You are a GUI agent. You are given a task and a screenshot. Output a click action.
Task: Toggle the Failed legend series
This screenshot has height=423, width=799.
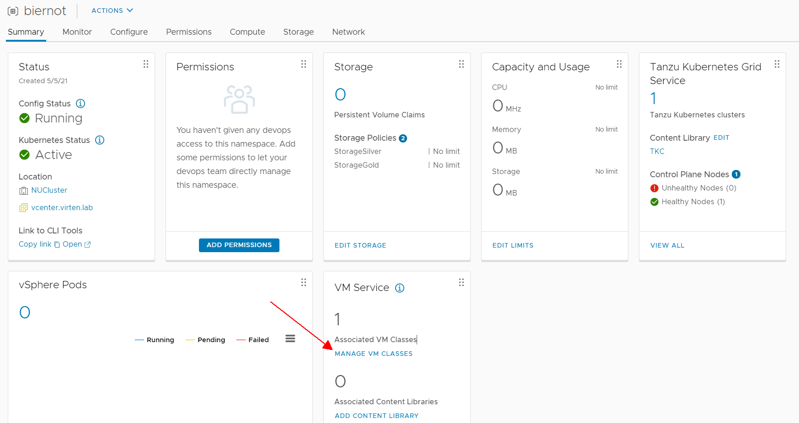click(252, 340)
